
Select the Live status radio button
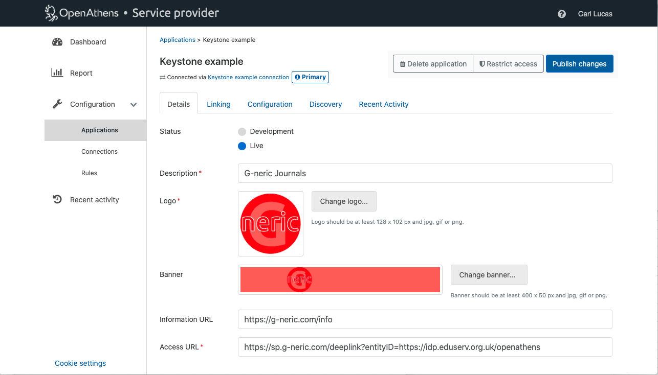[242, 146]
